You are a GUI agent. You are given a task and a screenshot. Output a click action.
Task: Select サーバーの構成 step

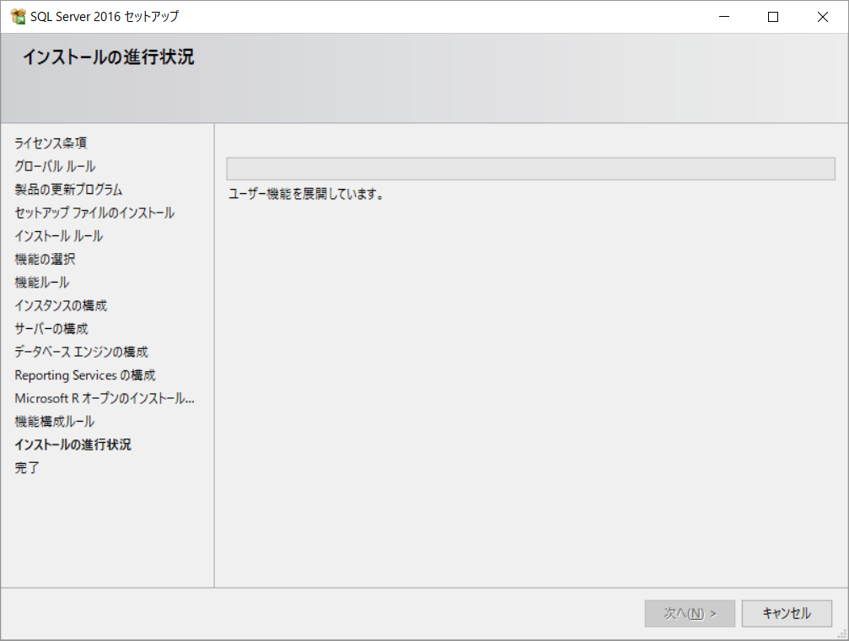coord(51,329)
